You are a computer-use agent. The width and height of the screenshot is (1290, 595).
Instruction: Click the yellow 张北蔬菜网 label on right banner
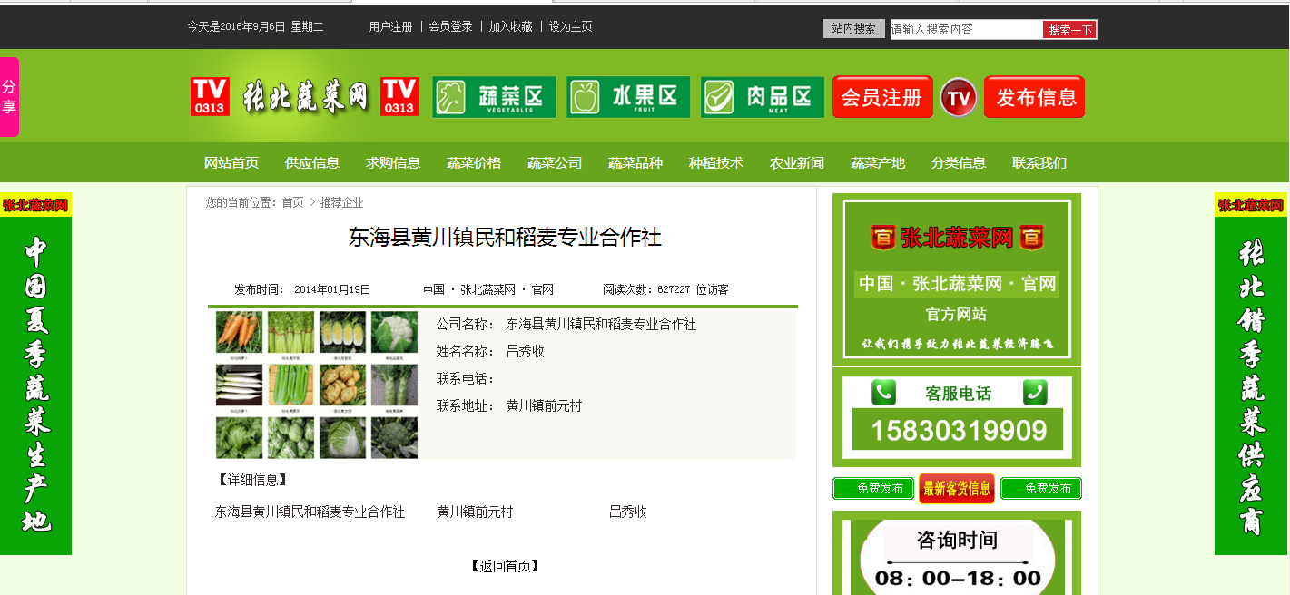pos(1251,205)
